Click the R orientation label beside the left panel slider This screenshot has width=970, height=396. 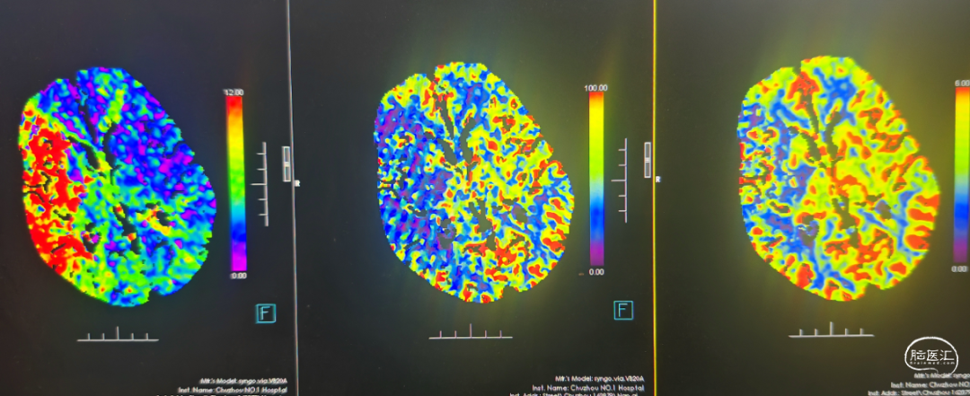coord(297,184)
